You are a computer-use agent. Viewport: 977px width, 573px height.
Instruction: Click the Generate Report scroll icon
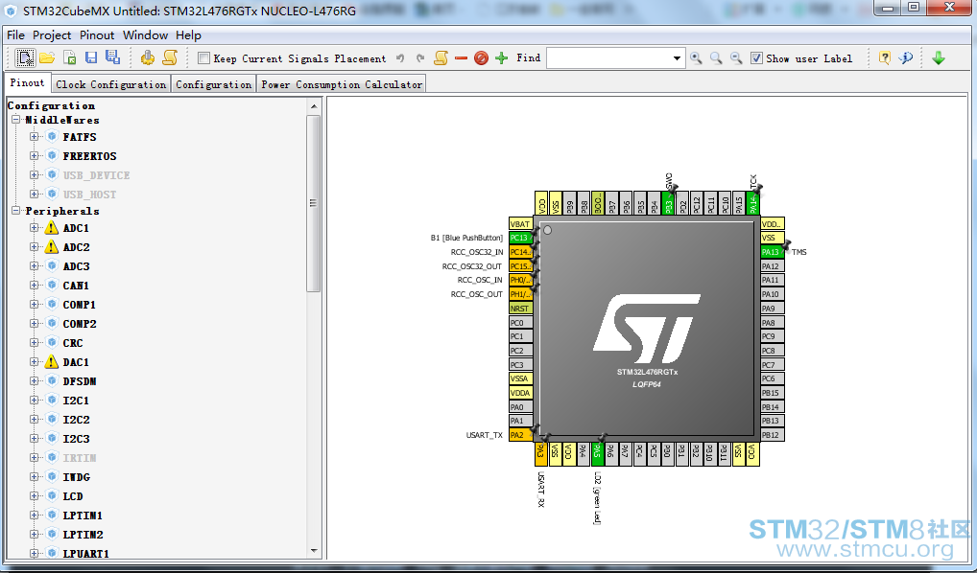[x=170, y=57]
